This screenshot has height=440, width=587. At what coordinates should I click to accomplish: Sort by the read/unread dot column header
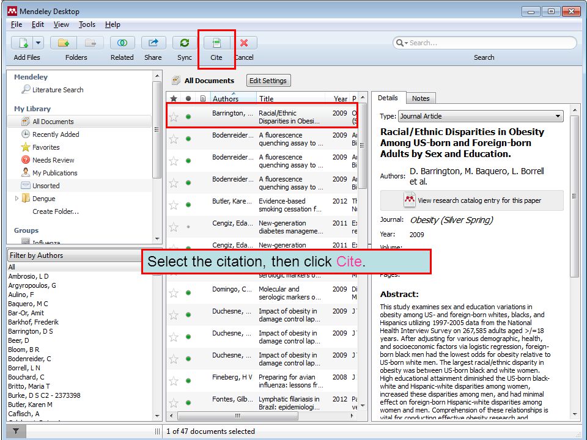click(x=188, y=98)
